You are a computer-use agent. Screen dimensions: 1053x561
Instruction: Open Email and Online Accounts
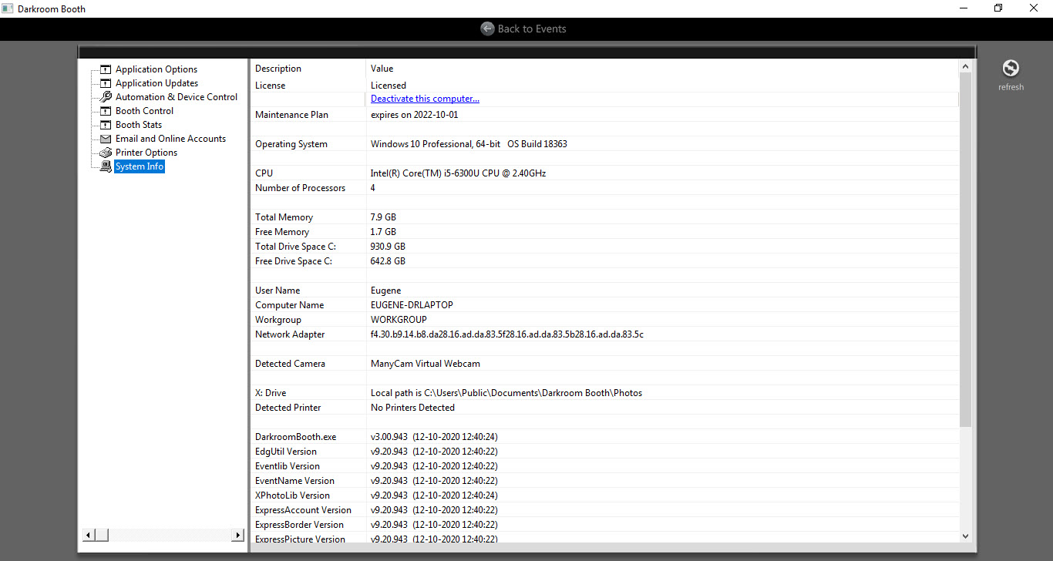(x=170, y=139)
